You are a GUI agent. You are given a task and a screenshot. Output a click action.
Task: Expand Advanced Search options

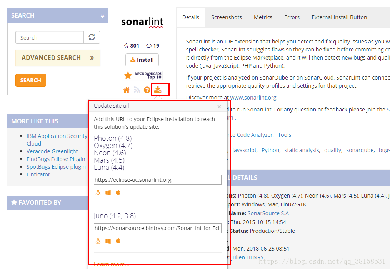tap(58, 58)
